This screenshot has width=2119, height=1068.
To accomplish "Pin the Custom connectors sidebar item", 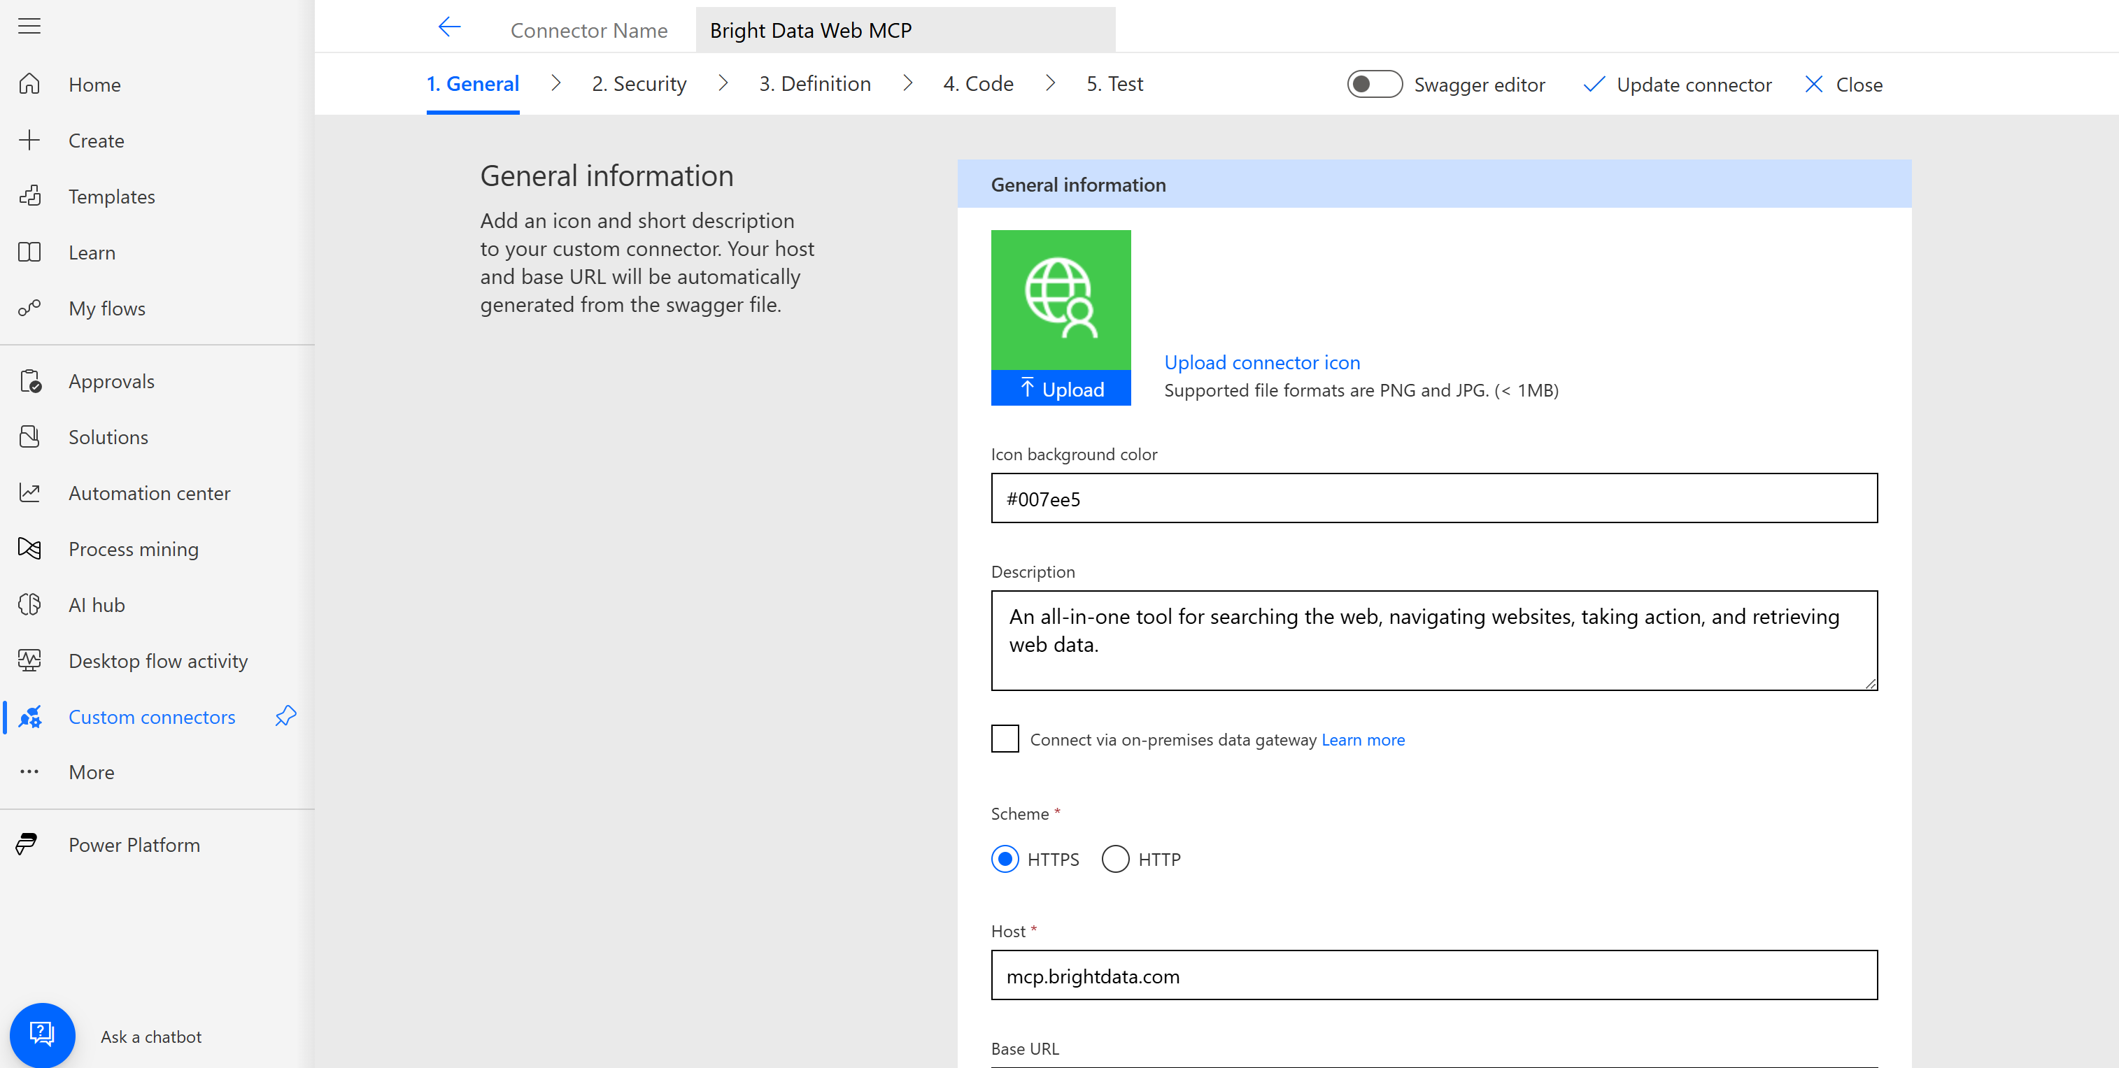I will (x=285, y=716).
